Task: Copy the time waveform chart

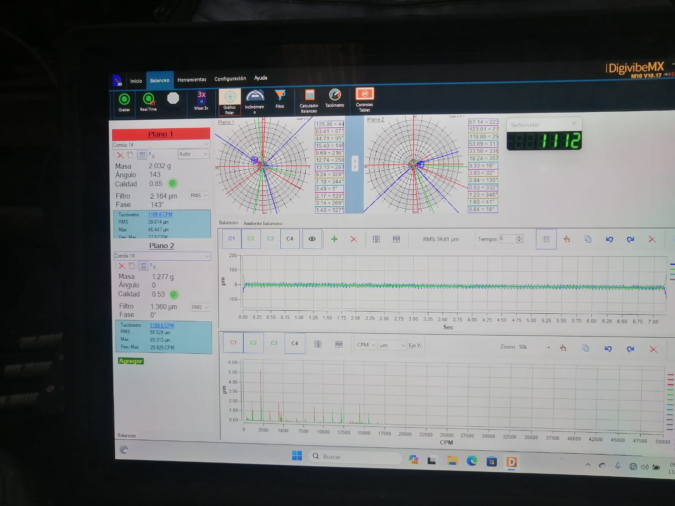Action: point(588,239)
